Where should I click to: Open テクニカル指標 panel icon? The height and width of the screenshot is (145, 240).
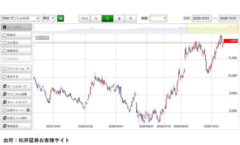pos(5,94)
